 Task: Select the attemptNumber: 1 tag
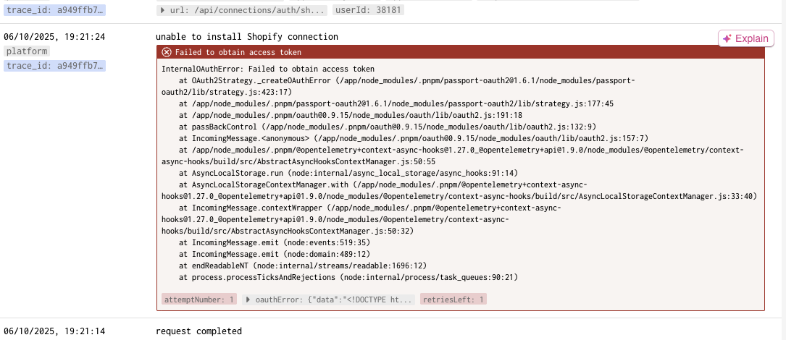(x=199, y=299)
